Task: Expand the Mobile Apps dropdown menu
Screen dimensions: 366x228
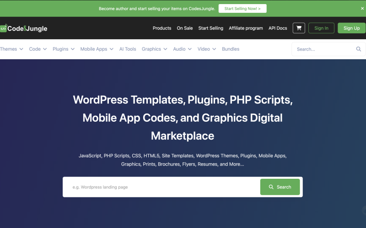Action: [x=97, y=49]
